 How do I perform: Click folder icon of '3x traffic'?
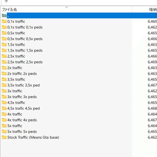(4, 91)
